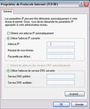This screenshot has width=90, height=109.
Task: Close the TCP/IP properties dialog
Action: [x=86, y=4]
